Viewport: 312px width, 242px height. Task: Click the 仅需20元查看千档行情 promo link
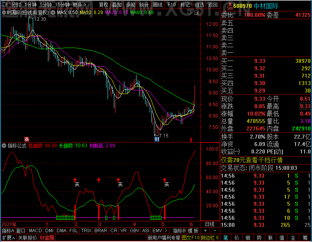[252, 160]
